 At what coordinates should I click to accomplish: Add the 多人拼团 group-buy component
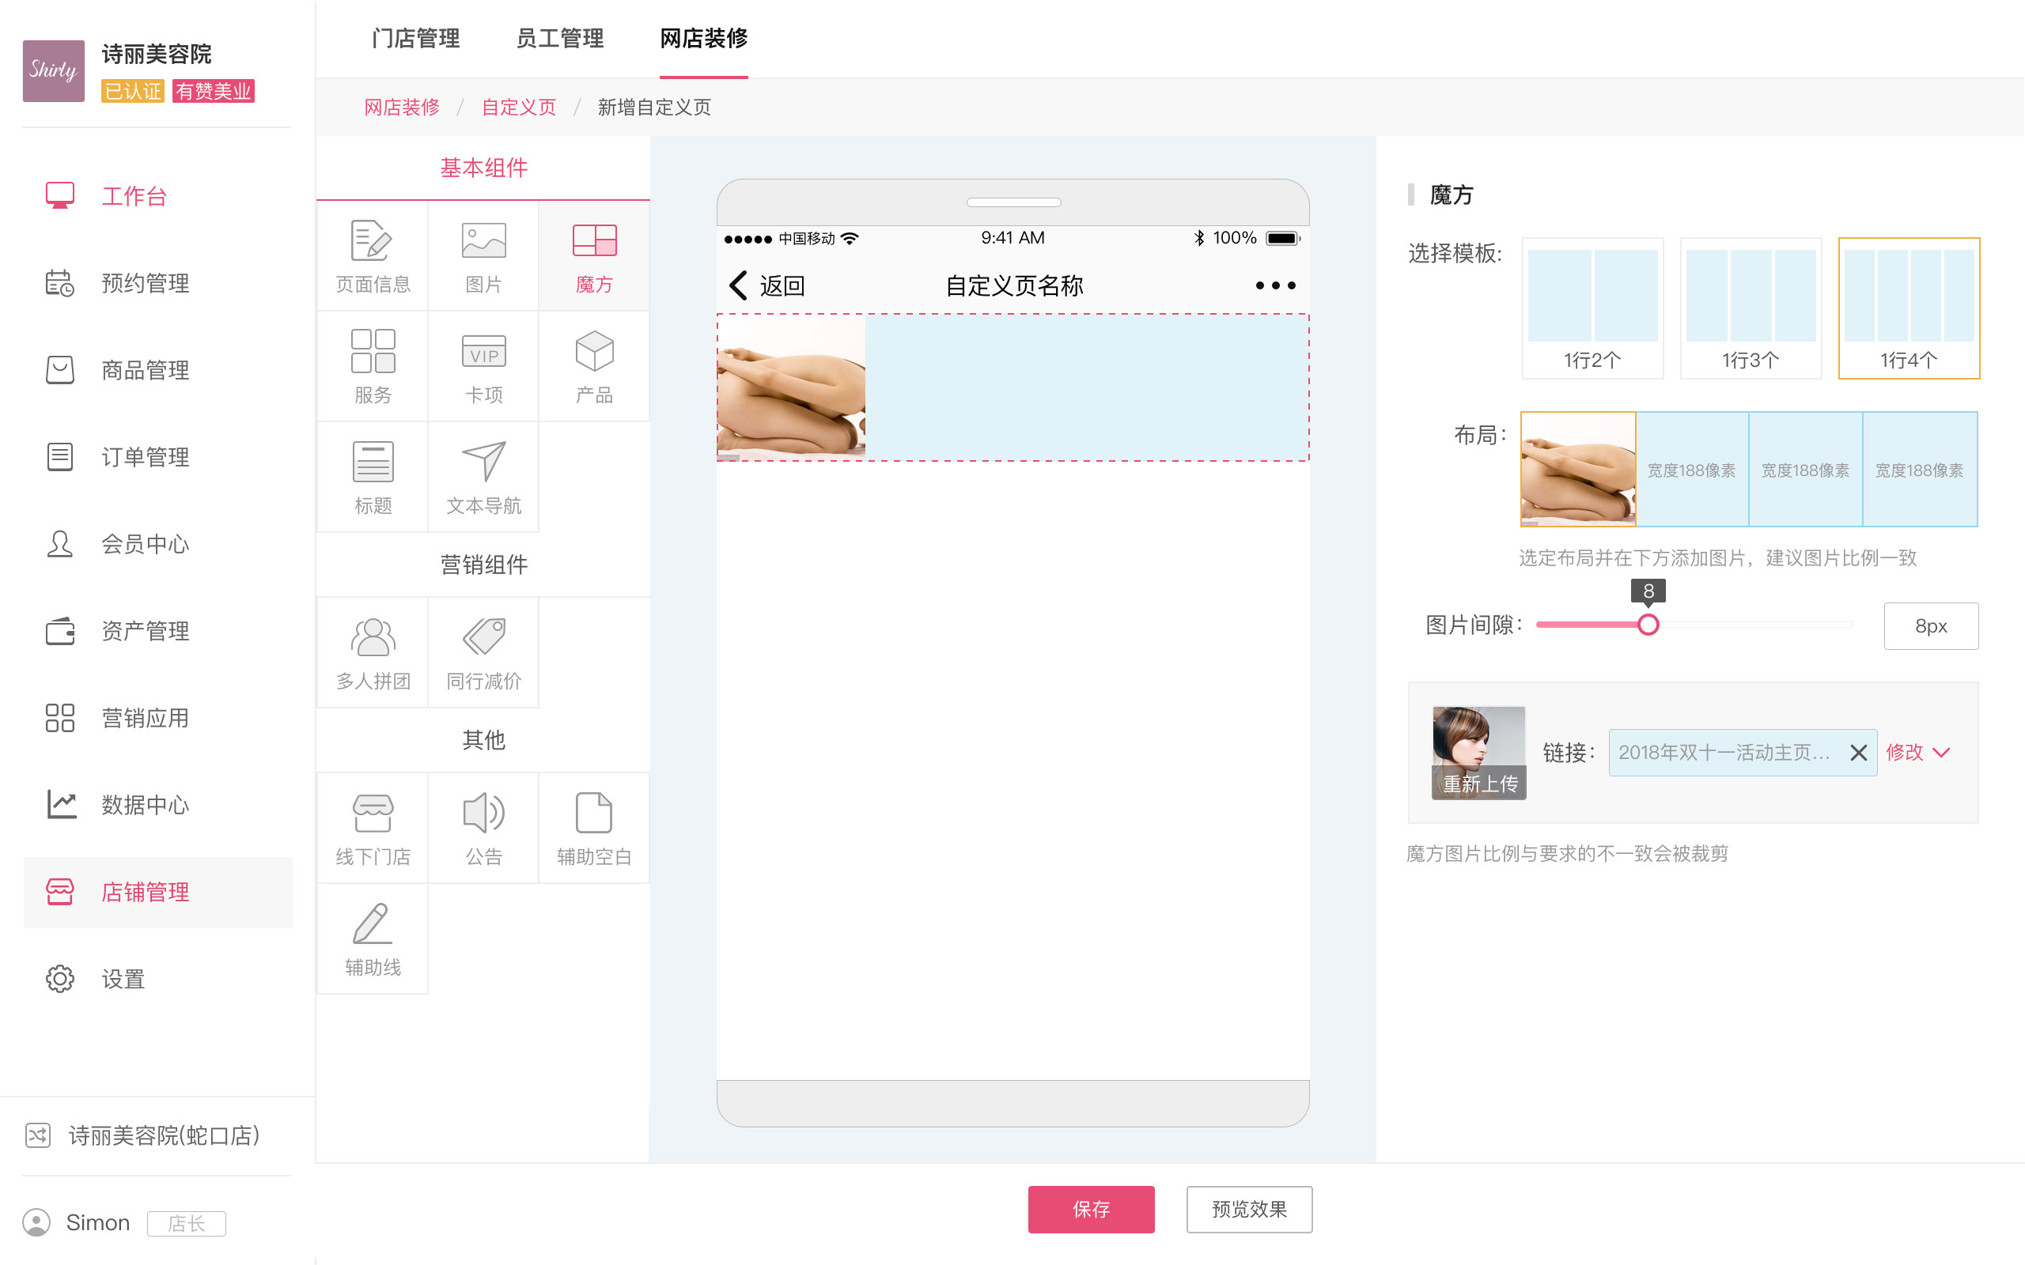point(373,652)
